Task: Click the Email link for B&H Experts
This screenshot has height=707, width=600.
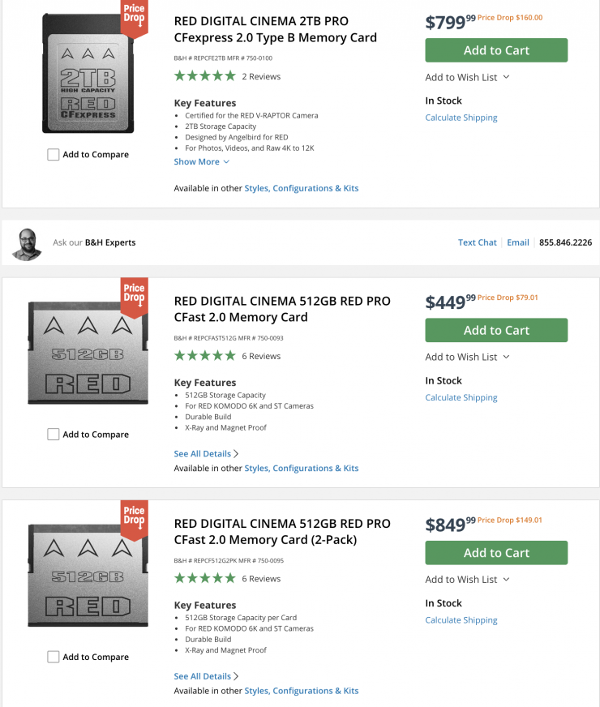Action: pyautogui.click(x=518, y=242)
